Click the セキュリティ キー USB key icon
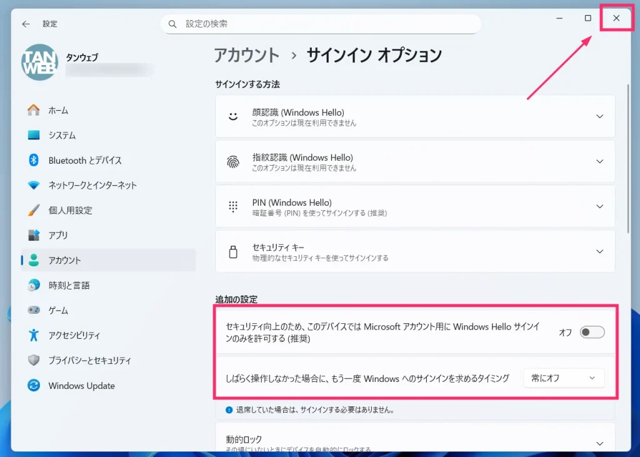This screenshot has height=457, width=640. tap(233, 251)
